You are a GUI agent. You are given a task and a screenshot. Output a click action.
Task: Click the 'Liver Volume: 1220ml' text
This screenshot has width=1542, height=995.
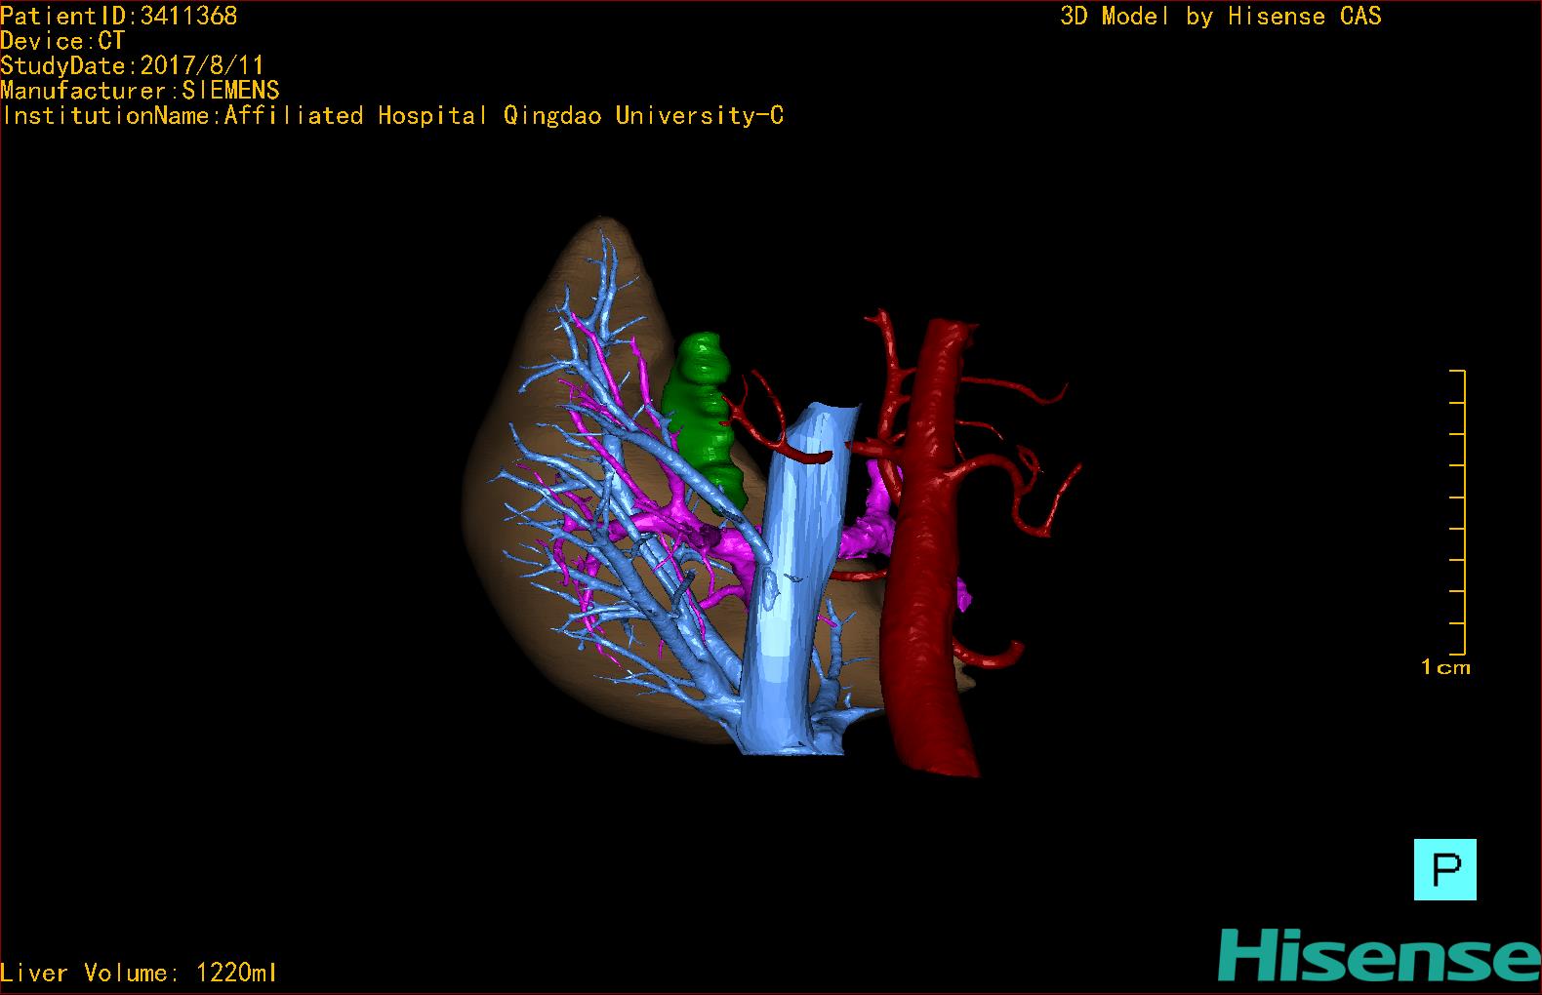pyautogui.click(x=140, y=973)
